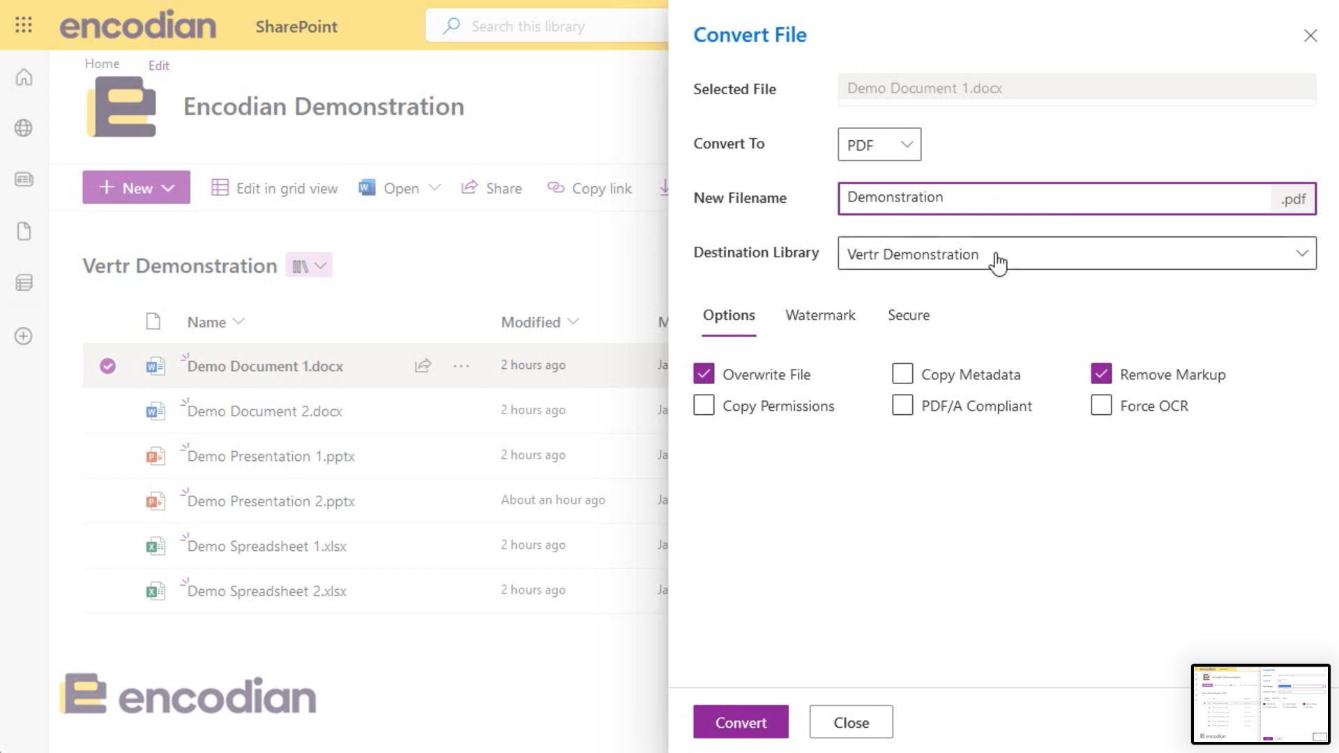This screenshot has height=753, width=1339.
Task: Expand the Open button dropdown arrow
Action: pos(434,188)
